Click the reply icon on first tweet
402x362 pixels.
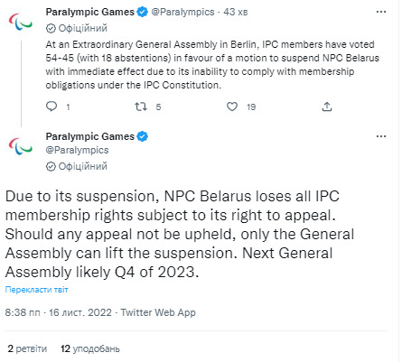(51, 107)
